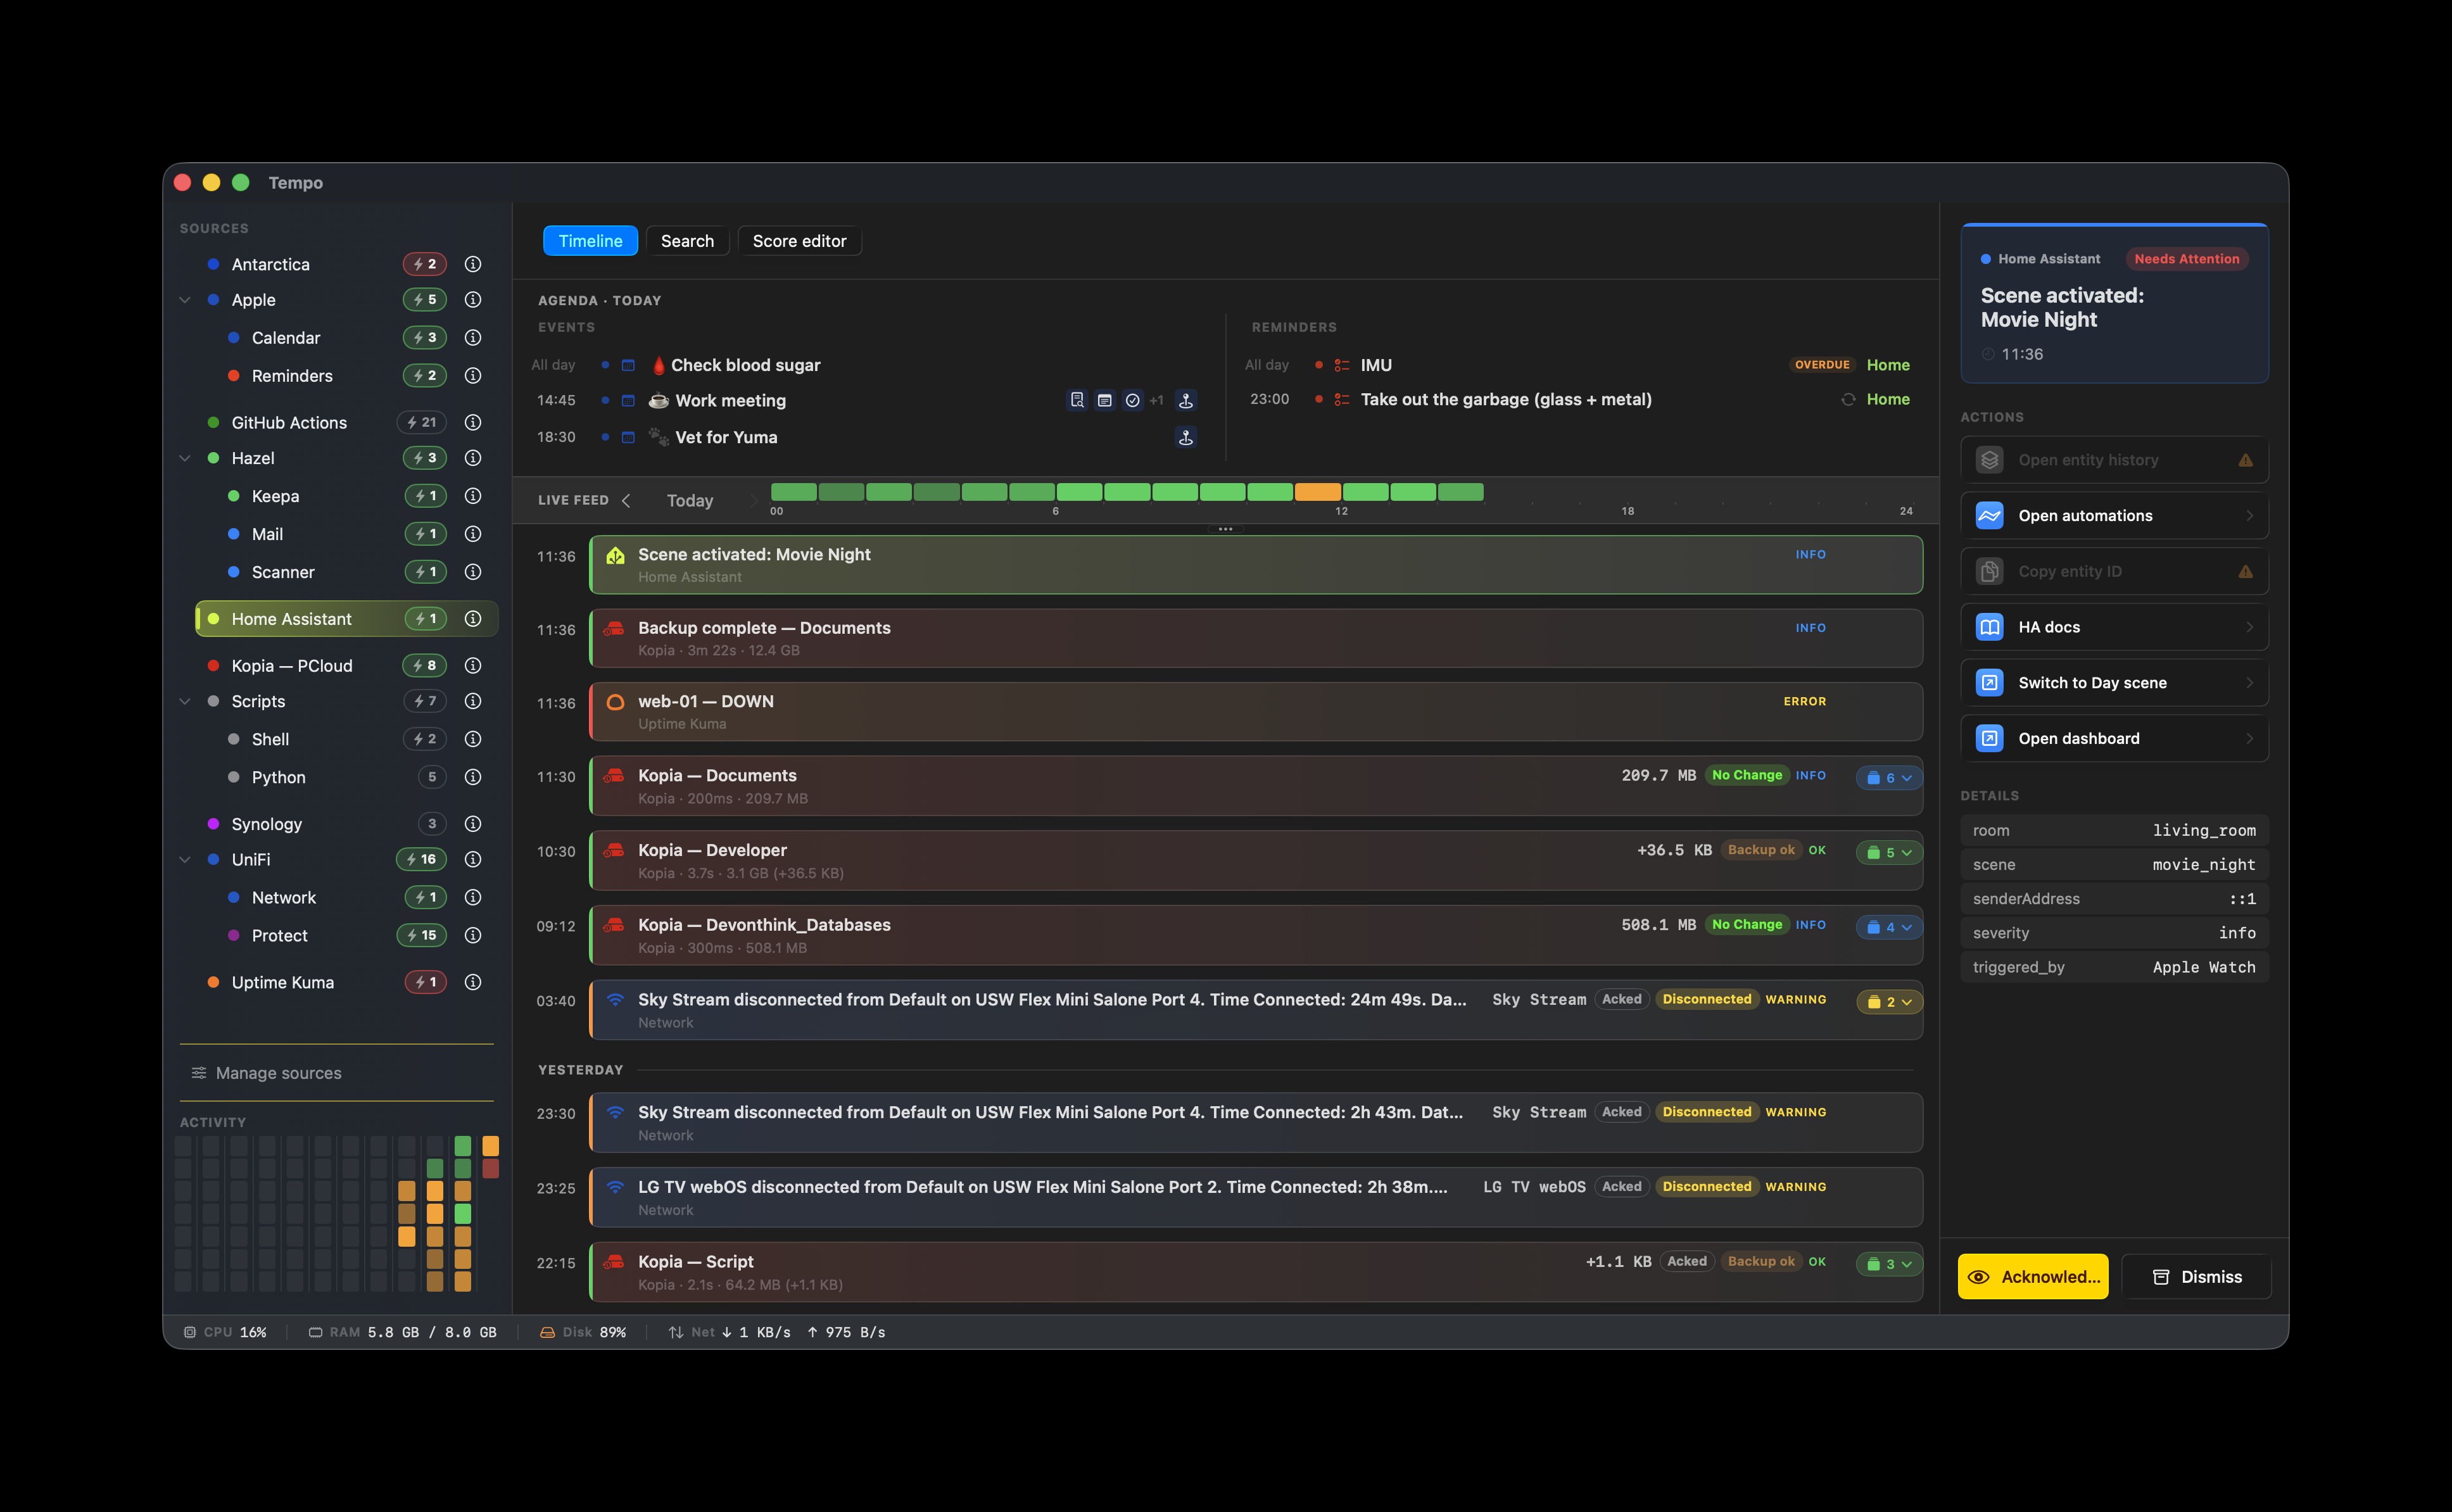Toggle the bolt 16 badge on UniFi
Image resolution: width=2452 pixels, height=1512 pixels.
pos(422,859)
